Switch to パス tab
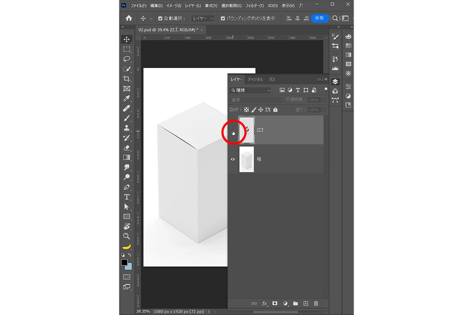473x315 pixels. [272, 79]
